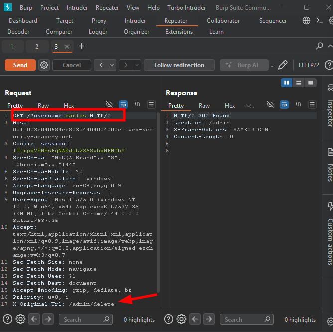Click inside Request search field
This screenshot has width=333, height=332.
tap(86, 319)
